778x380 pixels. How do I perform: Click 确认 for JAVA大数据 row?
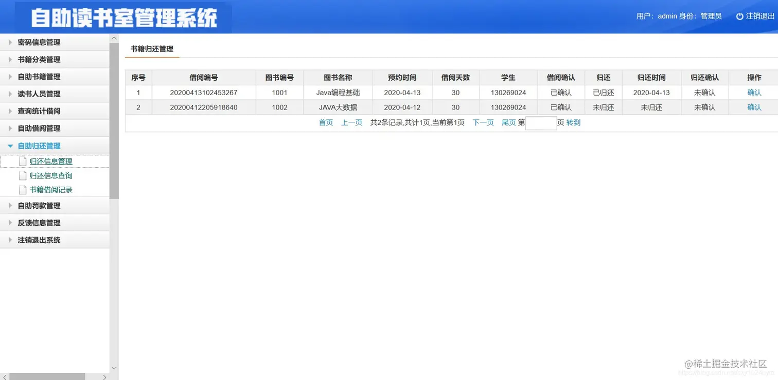pos(754,107)
